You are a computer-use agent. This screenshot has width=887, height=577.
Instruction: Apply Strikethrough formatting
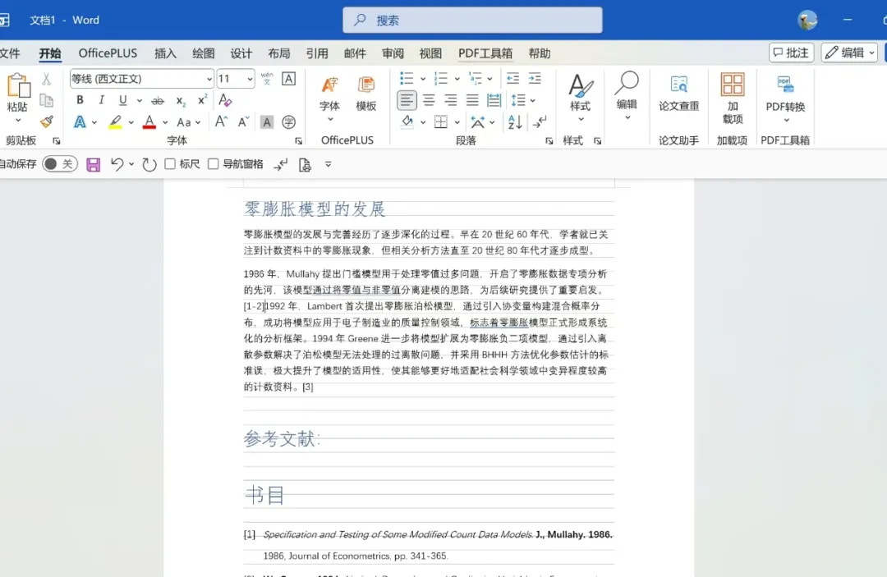click(158, 101)
